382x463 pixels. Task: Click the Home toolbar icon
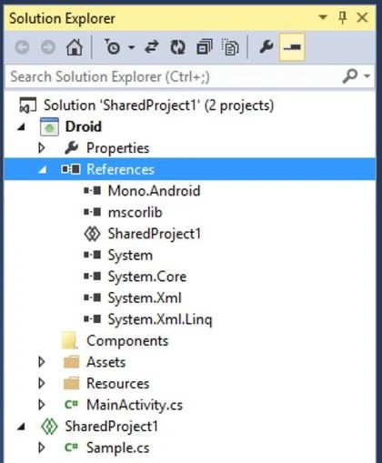tap(75, 47)
